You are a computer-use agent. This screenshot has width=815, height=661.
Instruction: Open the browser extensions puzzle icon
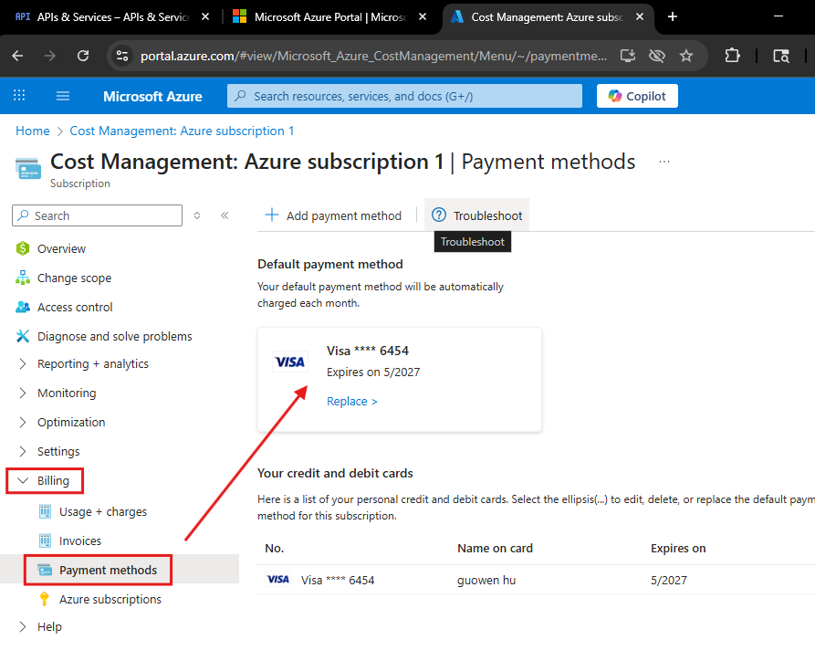click(732, 55)
